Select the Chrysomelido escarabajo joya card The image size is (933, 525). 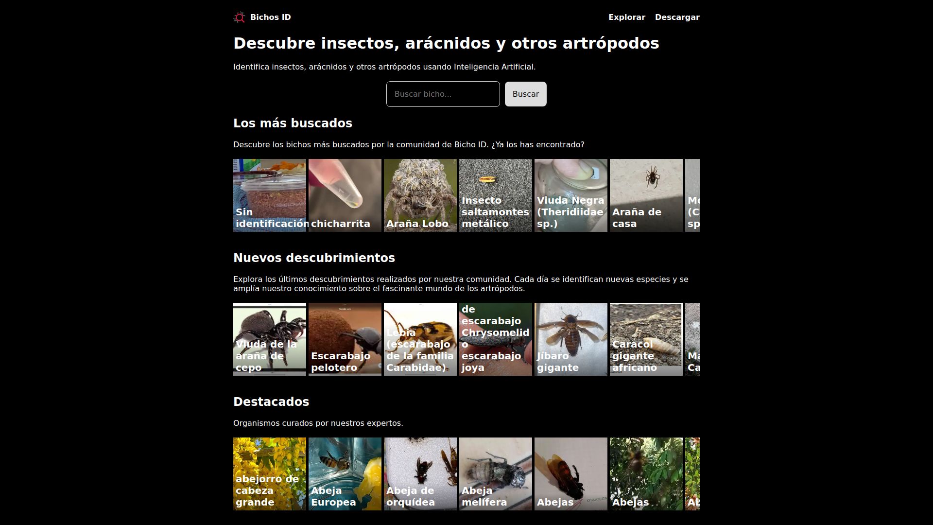(496, 339)
